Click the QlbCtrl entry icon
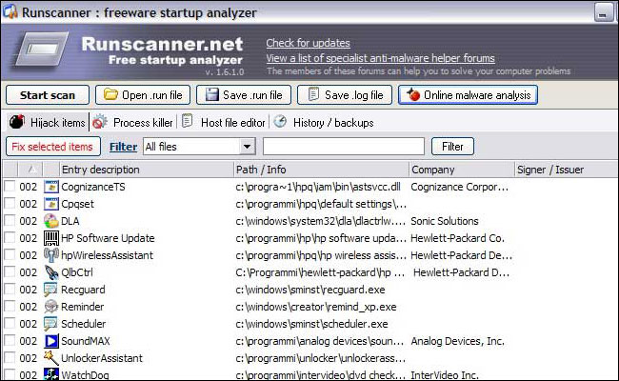The image size is (619, 381). [x=50, y=272]
